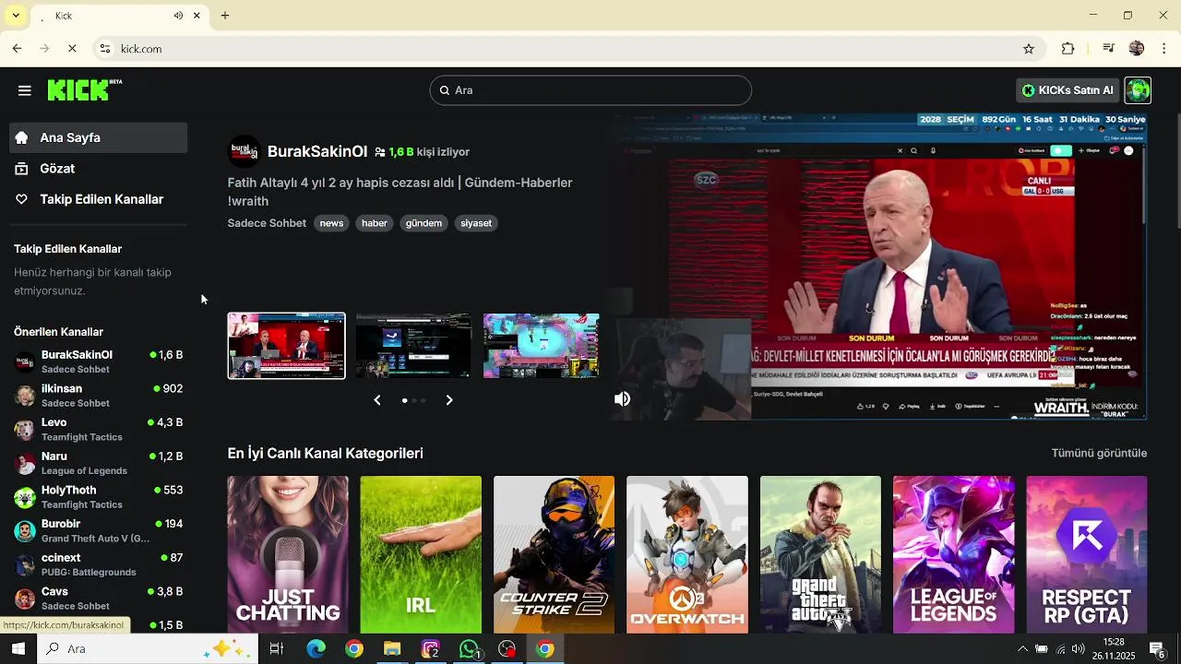
Task: Bookmark this page with the star
Action: click(1029, 49)
